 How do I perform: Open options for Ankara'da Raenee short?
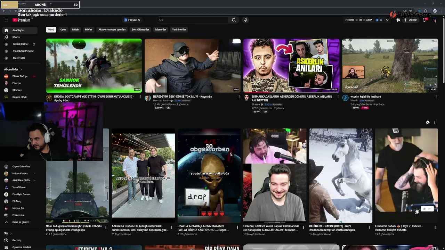(x=171, y=228)
